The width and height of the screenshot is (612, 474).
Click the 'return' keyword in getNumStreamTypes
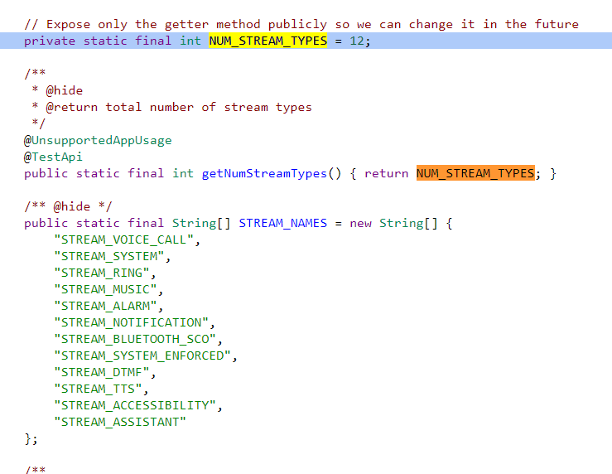(387, 173)
